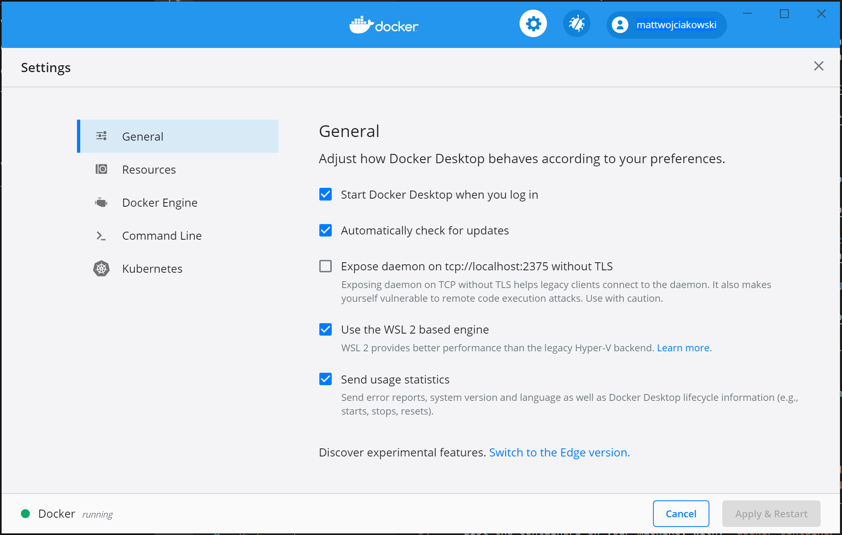Screen dimensions: 842x535
Task: Expand the Resources settings section
Action: 149,169
